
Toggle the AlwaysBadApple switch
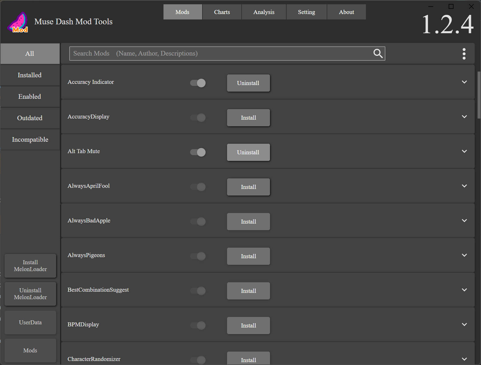(198, 222)
